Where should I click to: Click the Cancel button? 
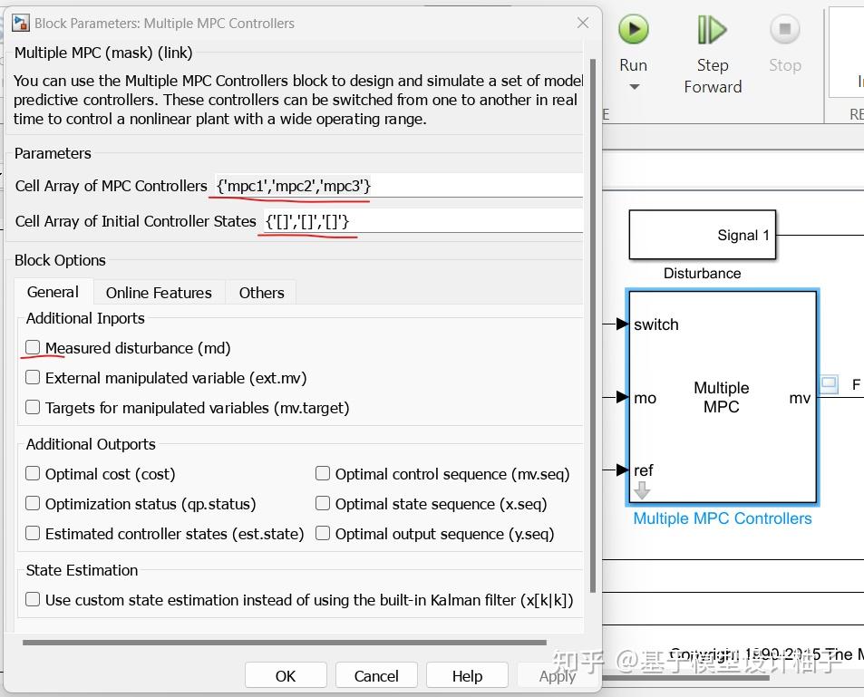click(376, 675)
